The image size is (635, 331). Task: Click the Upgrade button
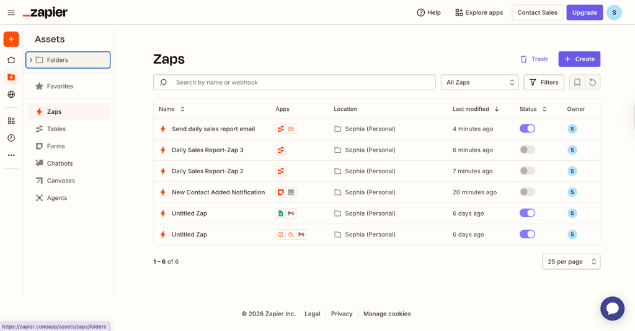click(x=584, y=12)
